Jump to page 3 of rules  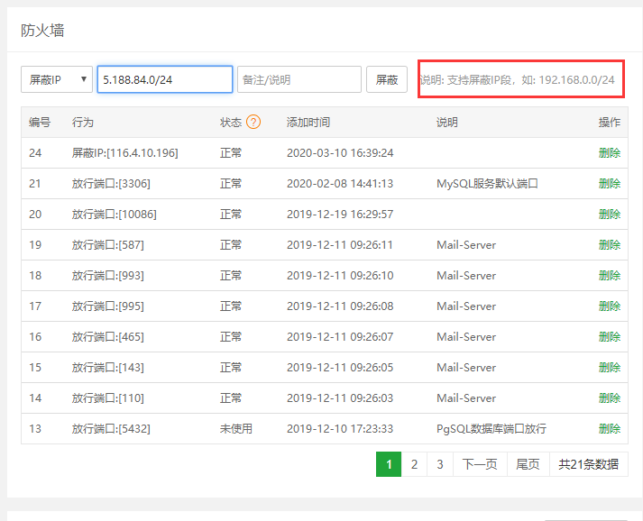[440, 464]
